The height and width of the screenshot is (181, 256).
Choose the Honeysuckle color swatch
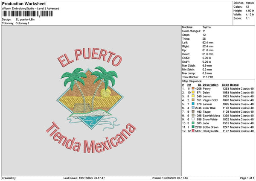pyautogui.click(x=194, y=131)
